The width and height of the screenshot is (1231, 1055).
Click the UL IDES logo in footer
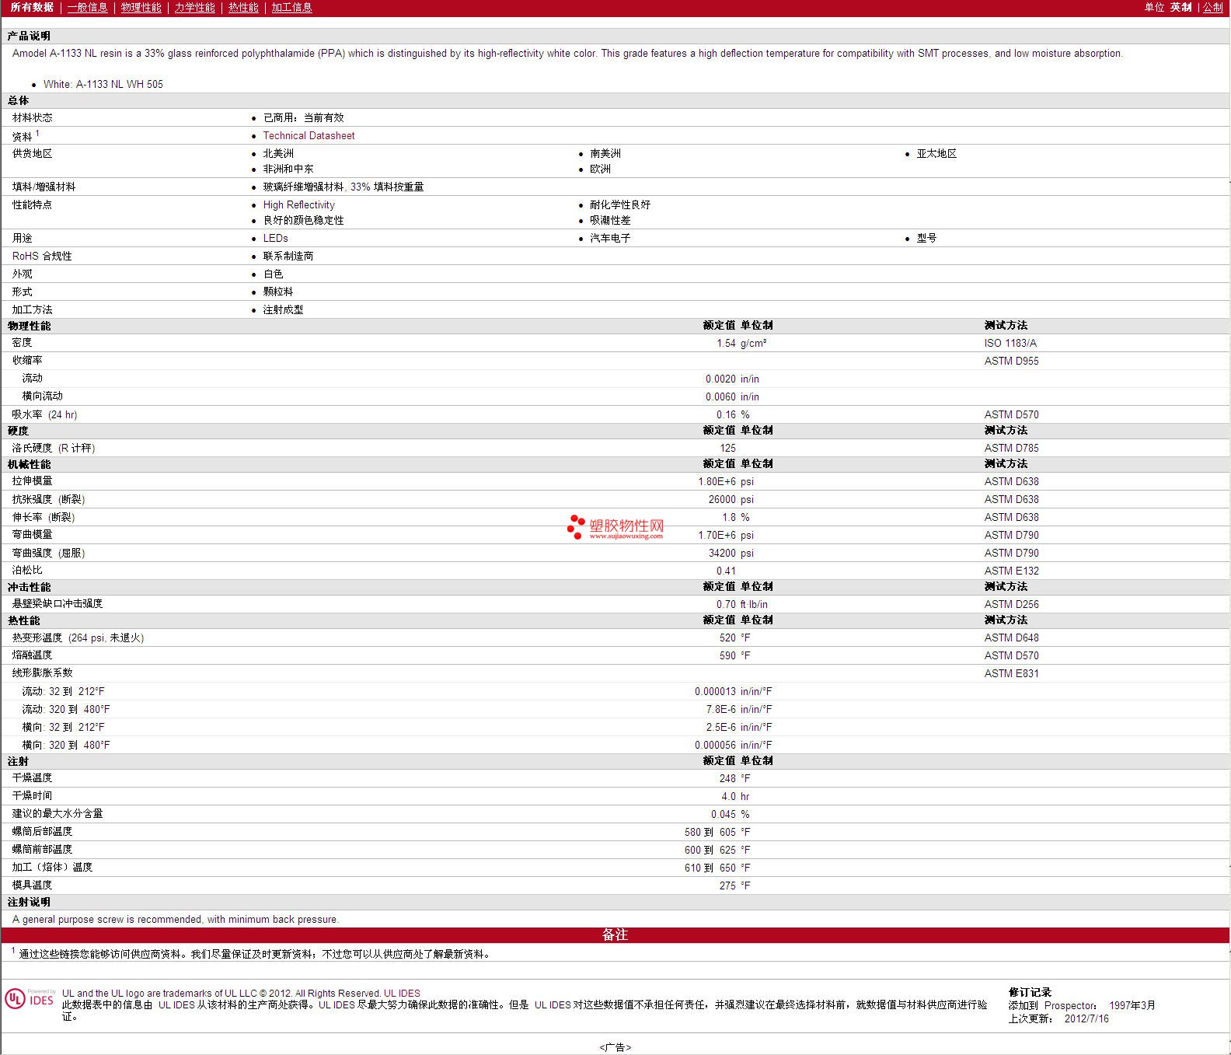click(30, 998)
